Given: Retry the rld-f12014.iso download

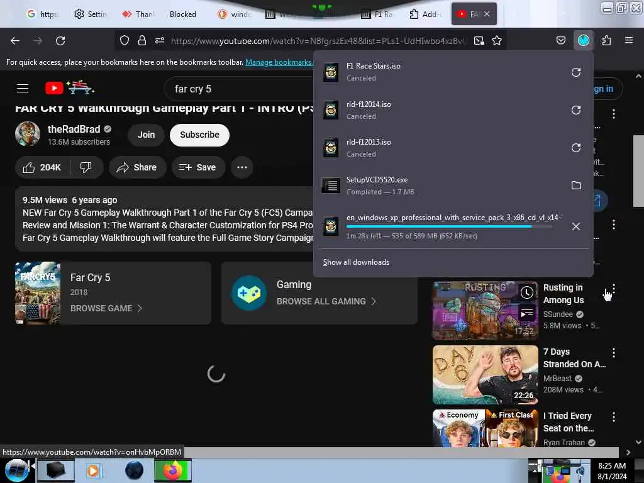Looking at the screenshot, I should point(576,110).
